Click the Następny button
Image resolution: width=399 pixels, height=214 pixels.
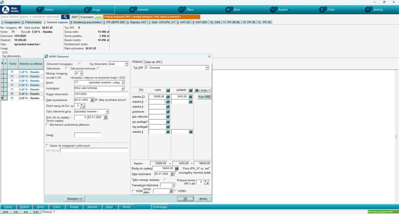pyautogui.click(x=75, y=198)
